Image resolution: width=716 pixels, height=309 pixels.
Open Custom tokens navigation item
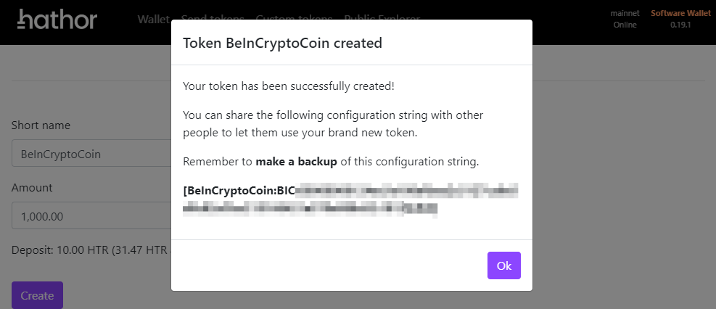coord(294,19)
